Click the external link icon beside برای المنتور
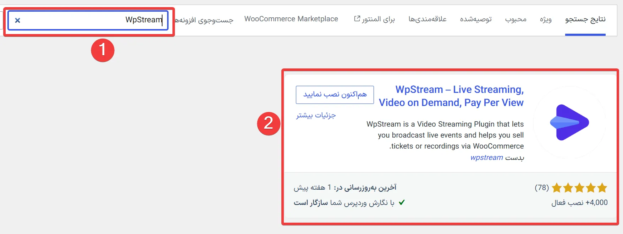The width and height of the screenshot is (623, 234). tap(357, 18)
